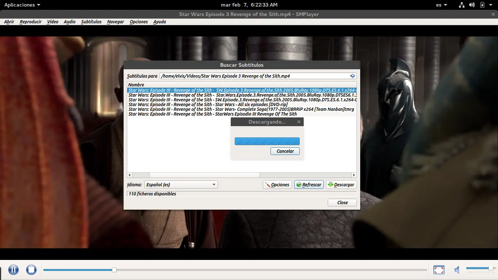Image resolution: width=498 pixels, height=280 pixels.
Task: Select the Complete Saga [Team Nanban] row
Action: click(242, 109)
